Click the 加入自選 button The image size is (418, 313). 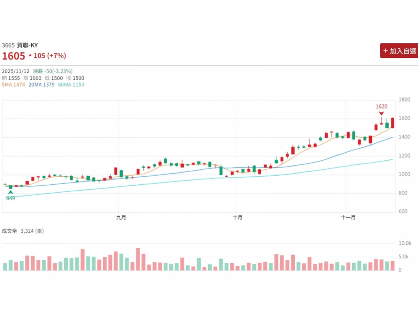(x=399, y=51)
